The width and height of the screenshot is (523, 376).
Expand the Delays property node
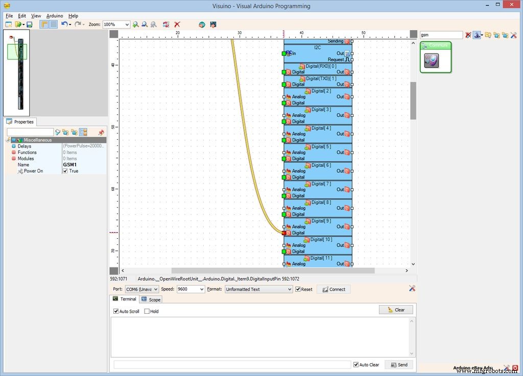click(x=13, y=146)
